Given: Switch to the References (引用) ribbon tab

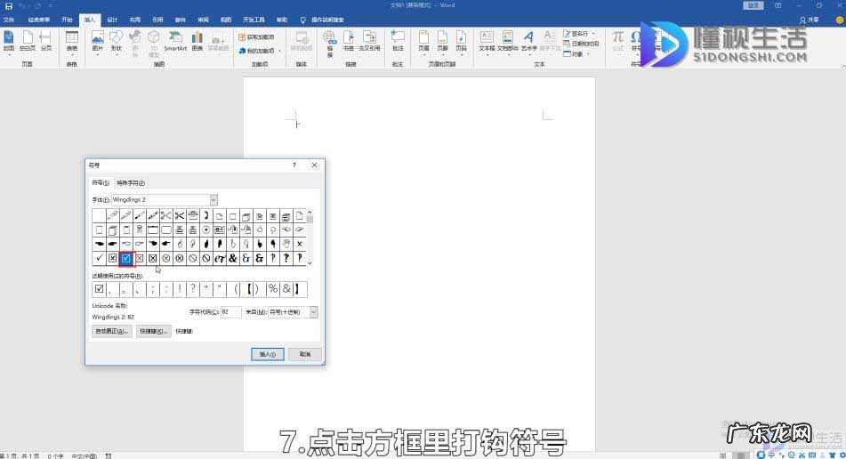Looking at the screenshot, I should click(x=157, y=20).
